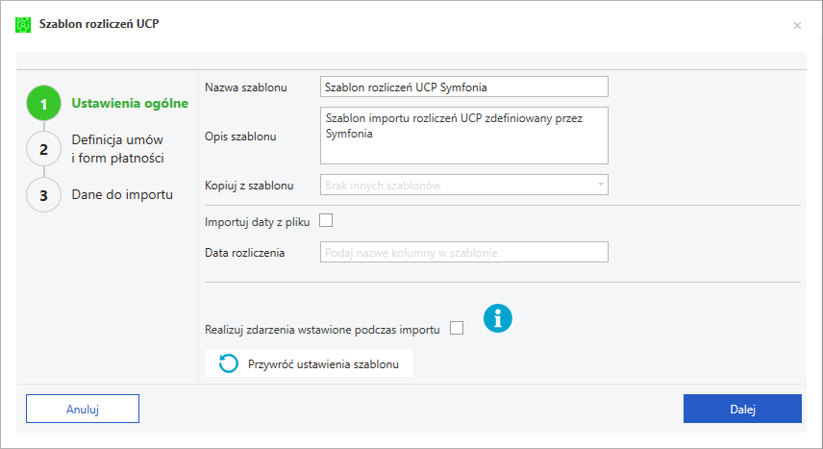This screenshot has height=449, width=823.
Task: Go to Ustawienia ogólne step
Action: point(130,103)
